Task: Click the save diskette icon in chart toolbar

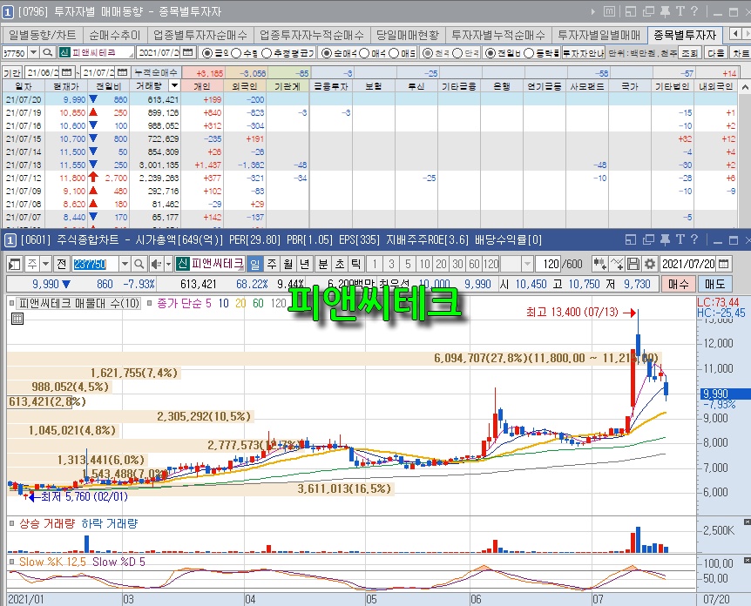Action: [x=633, y=264]
